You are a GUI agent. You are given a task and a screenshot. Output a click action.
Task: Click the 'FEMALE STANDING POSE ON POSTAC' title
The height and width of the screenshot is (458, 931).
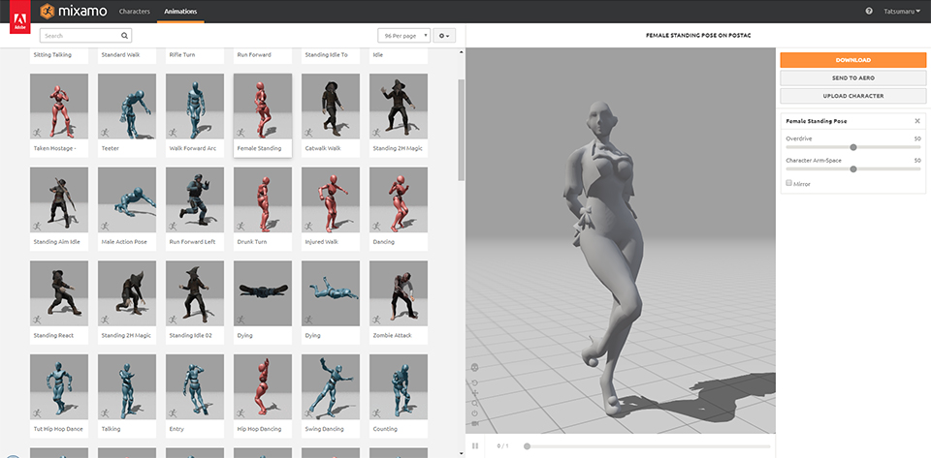click(698, 36)
